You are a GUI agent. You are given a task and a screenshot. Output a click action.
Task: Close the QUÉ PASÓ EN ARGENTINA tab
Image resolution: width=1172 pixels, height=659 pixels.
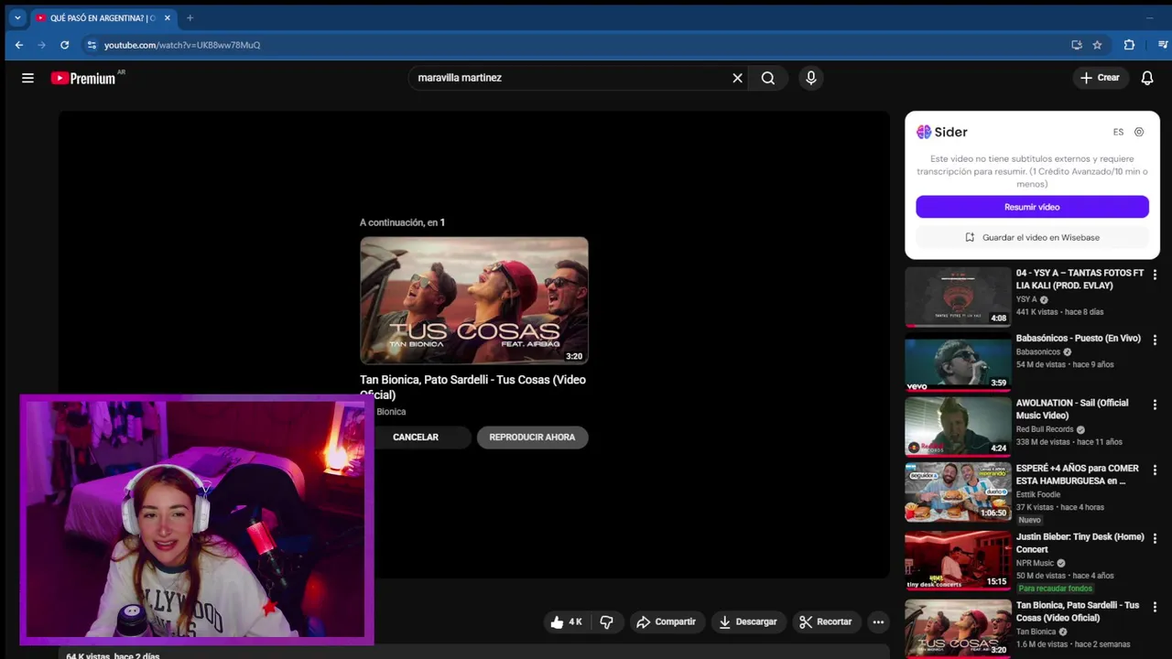167,17
